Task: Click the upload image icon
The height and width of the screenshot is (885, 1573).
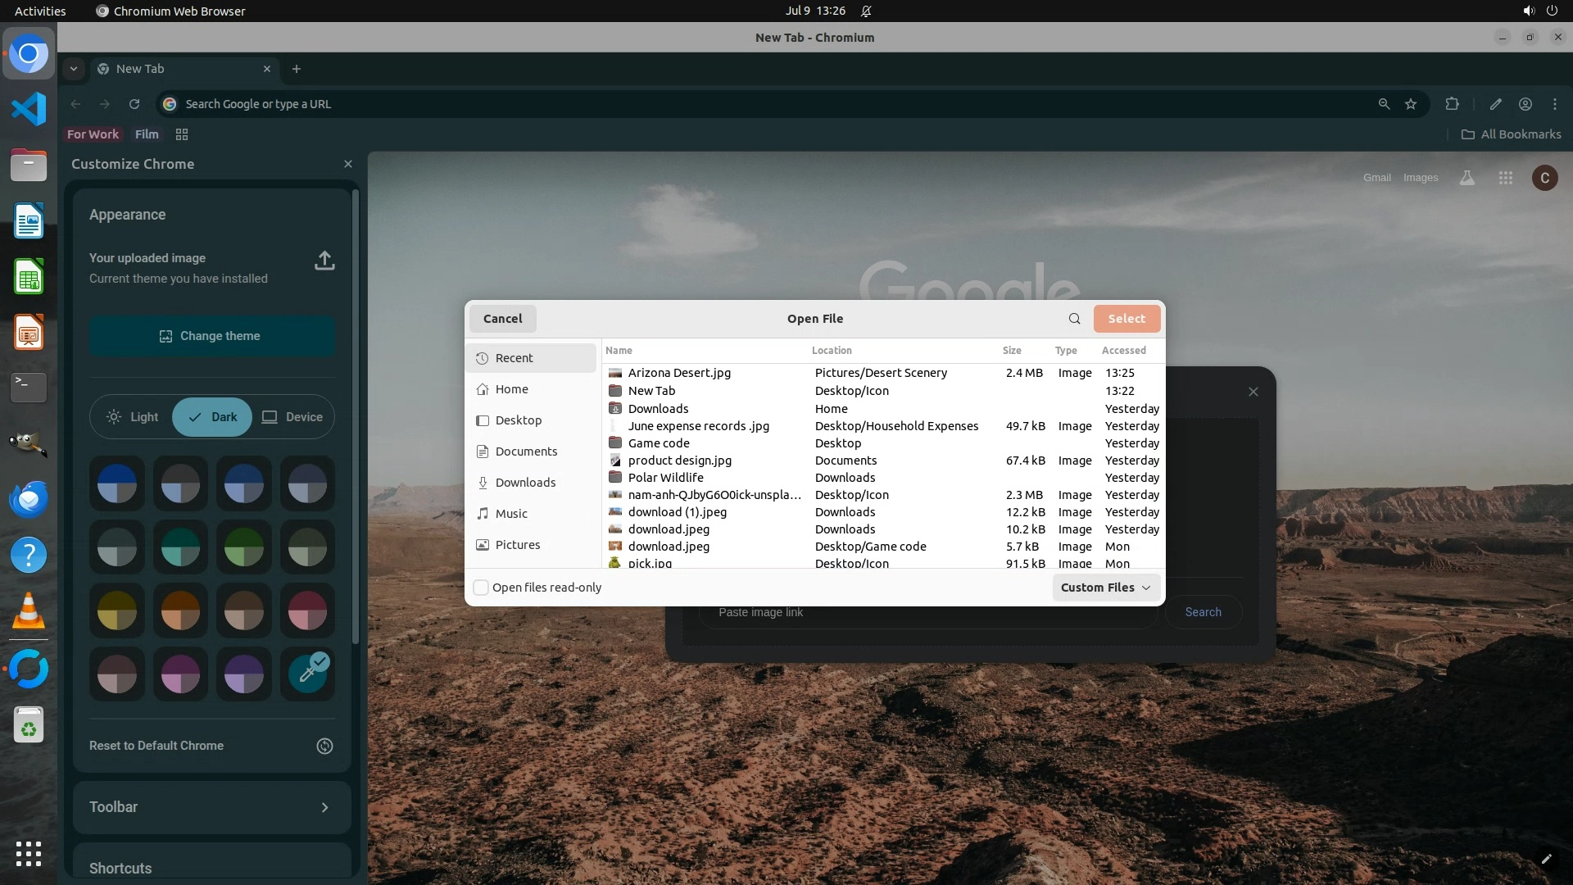Action: (324, 261)
